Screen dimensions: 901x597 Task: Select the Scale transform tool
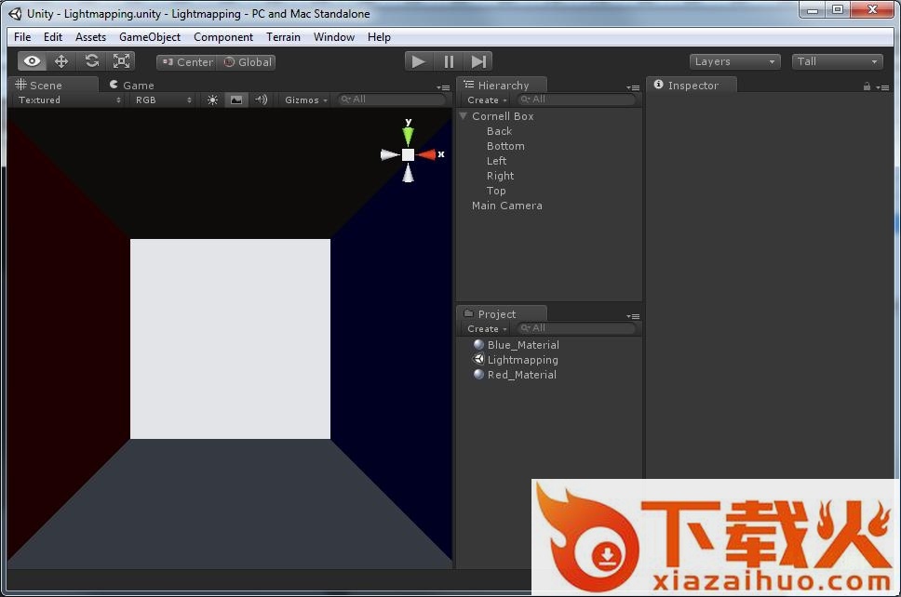[121, 61]
